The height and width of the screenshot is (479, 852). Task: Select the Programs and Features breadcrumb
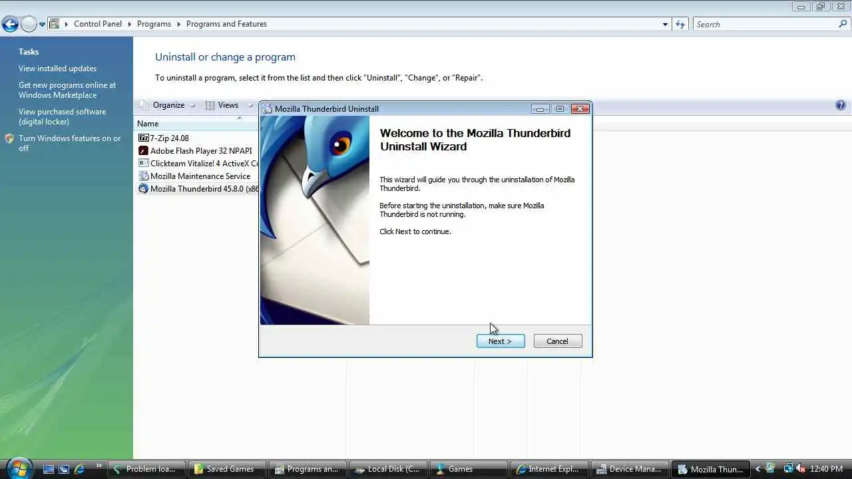[226, 24]
